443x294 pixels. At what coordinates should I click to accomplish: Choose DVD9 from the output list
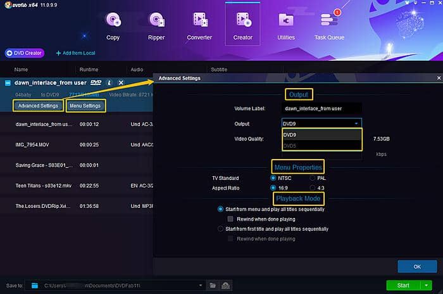click(321, 135)
